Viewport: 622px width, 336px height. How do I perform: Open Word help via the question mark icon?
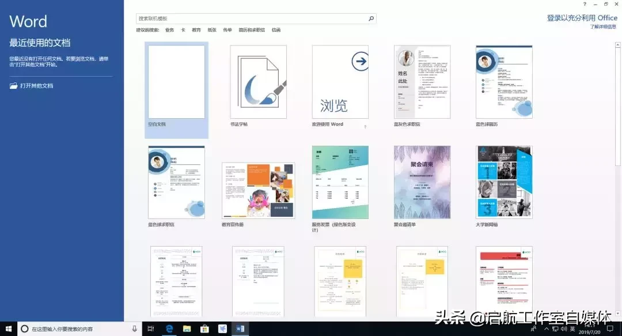(584, 5)
